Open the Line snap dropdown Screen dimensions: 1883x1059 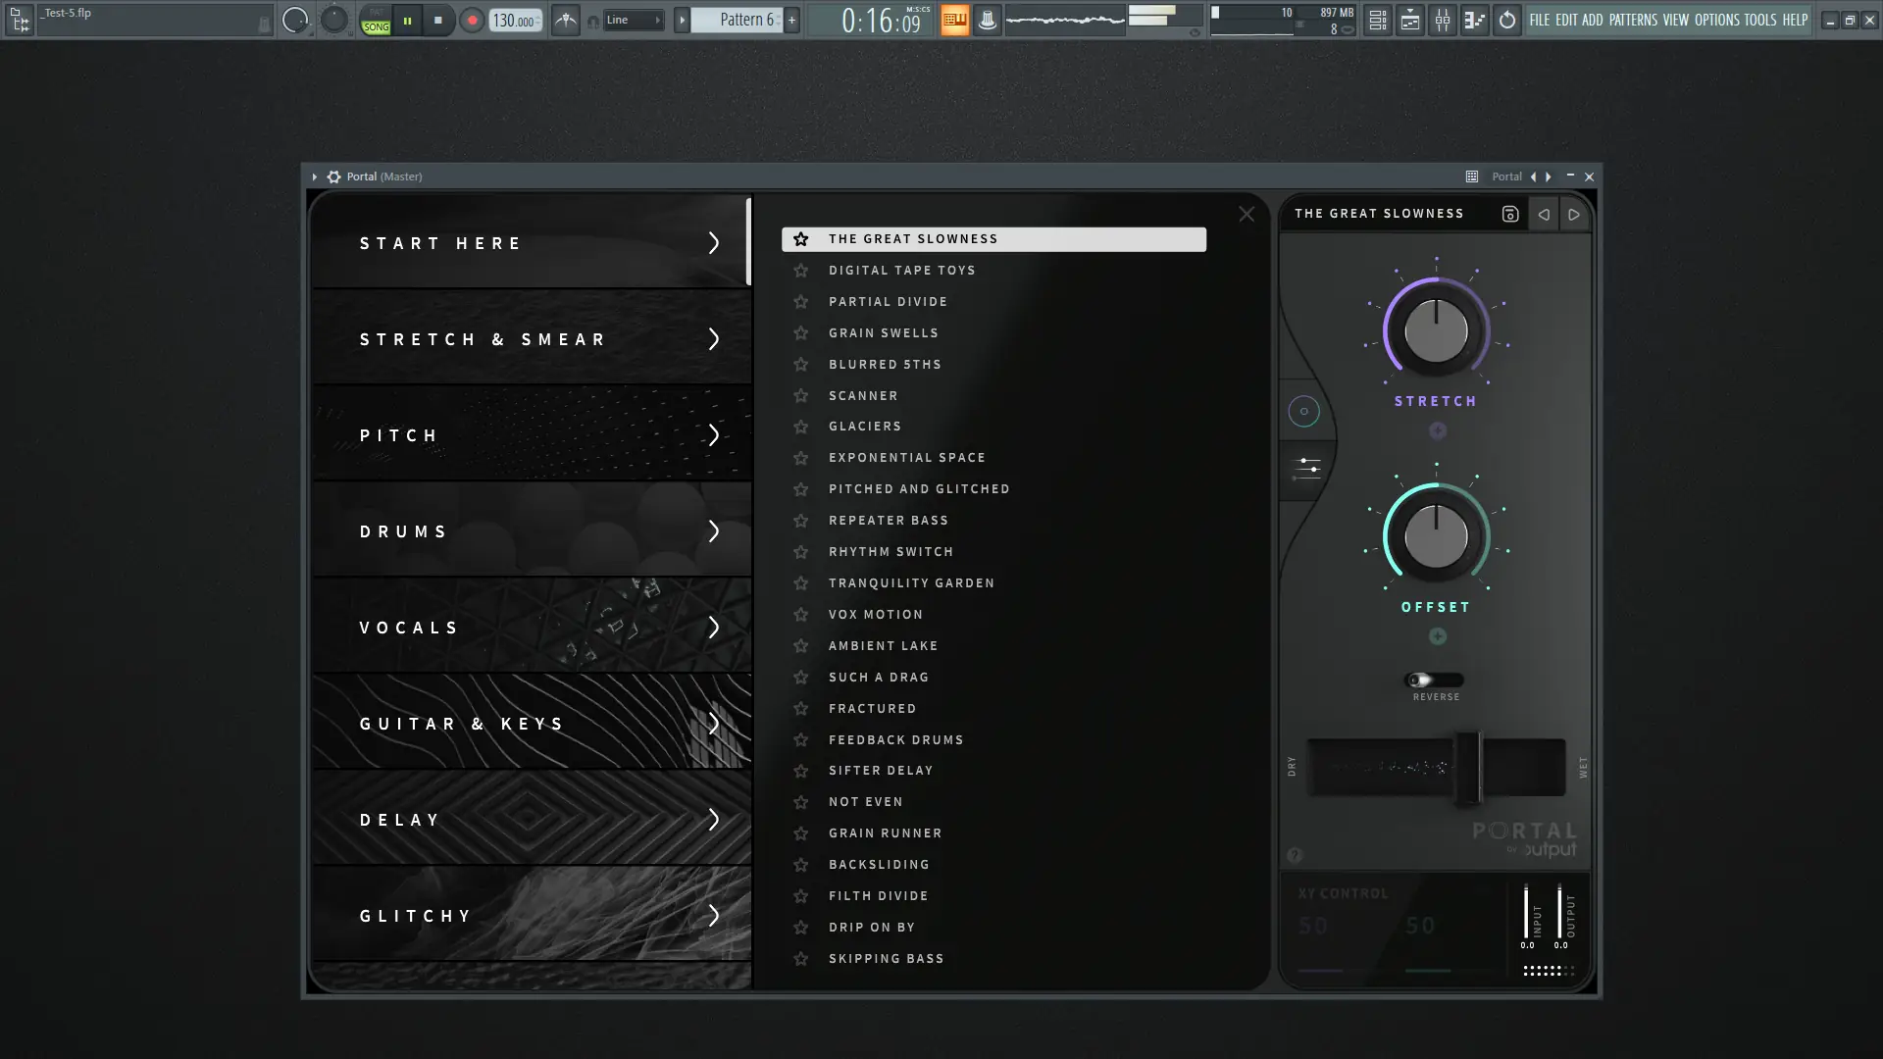click(x=633, y=20)
